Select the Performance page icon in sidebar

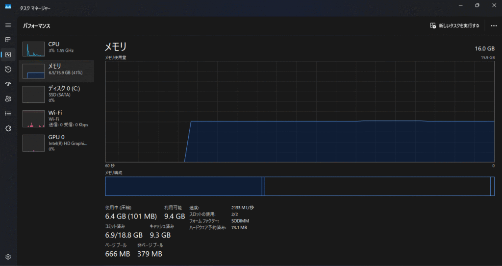pos(8,55)
